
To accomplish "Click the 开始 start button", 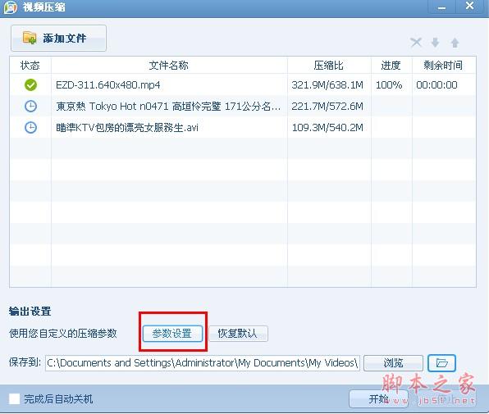I will pos(378,399).
